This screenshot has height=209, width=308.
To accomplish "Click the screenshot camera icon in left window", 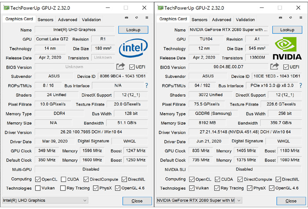I will tap(127, 18).
